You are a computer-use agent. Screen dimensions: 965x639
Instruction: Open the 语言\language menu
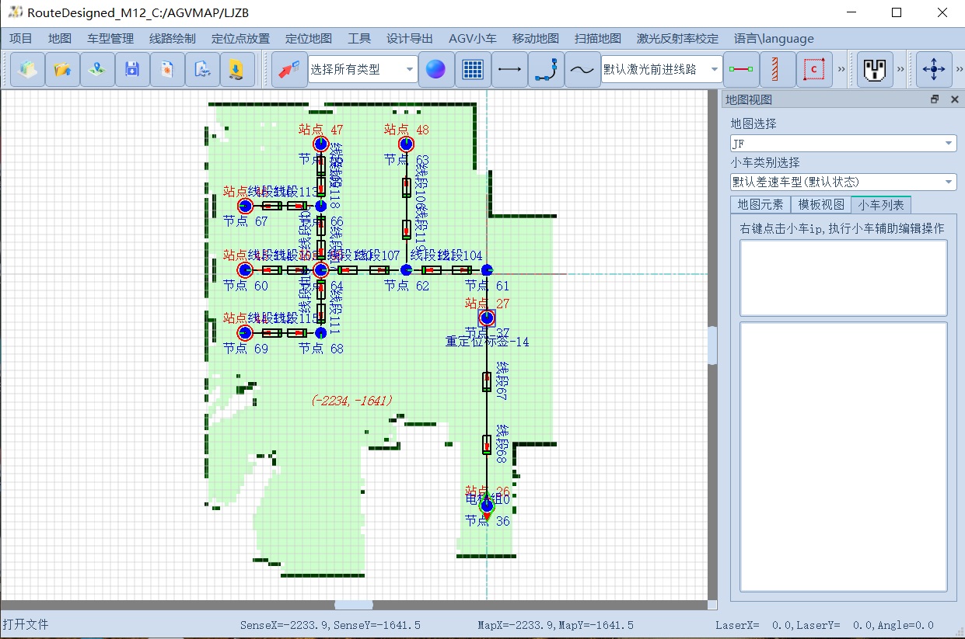click(774, 38)
